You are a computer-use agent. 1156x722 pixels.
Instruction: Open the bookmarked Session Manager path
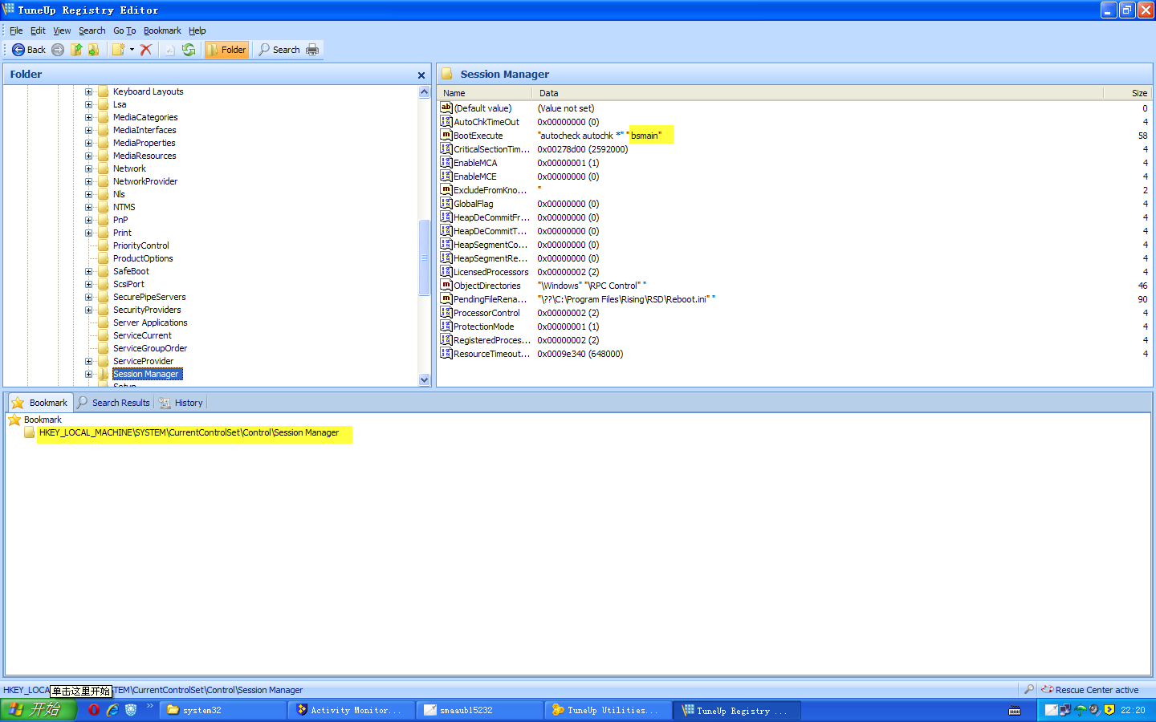(x=189, y=433)
